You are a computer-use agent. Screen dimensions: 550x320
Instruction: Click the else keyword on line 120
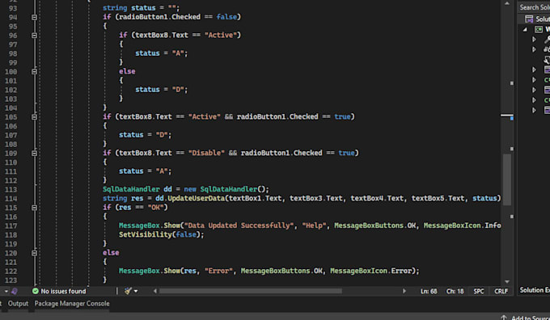pos(111,253)
